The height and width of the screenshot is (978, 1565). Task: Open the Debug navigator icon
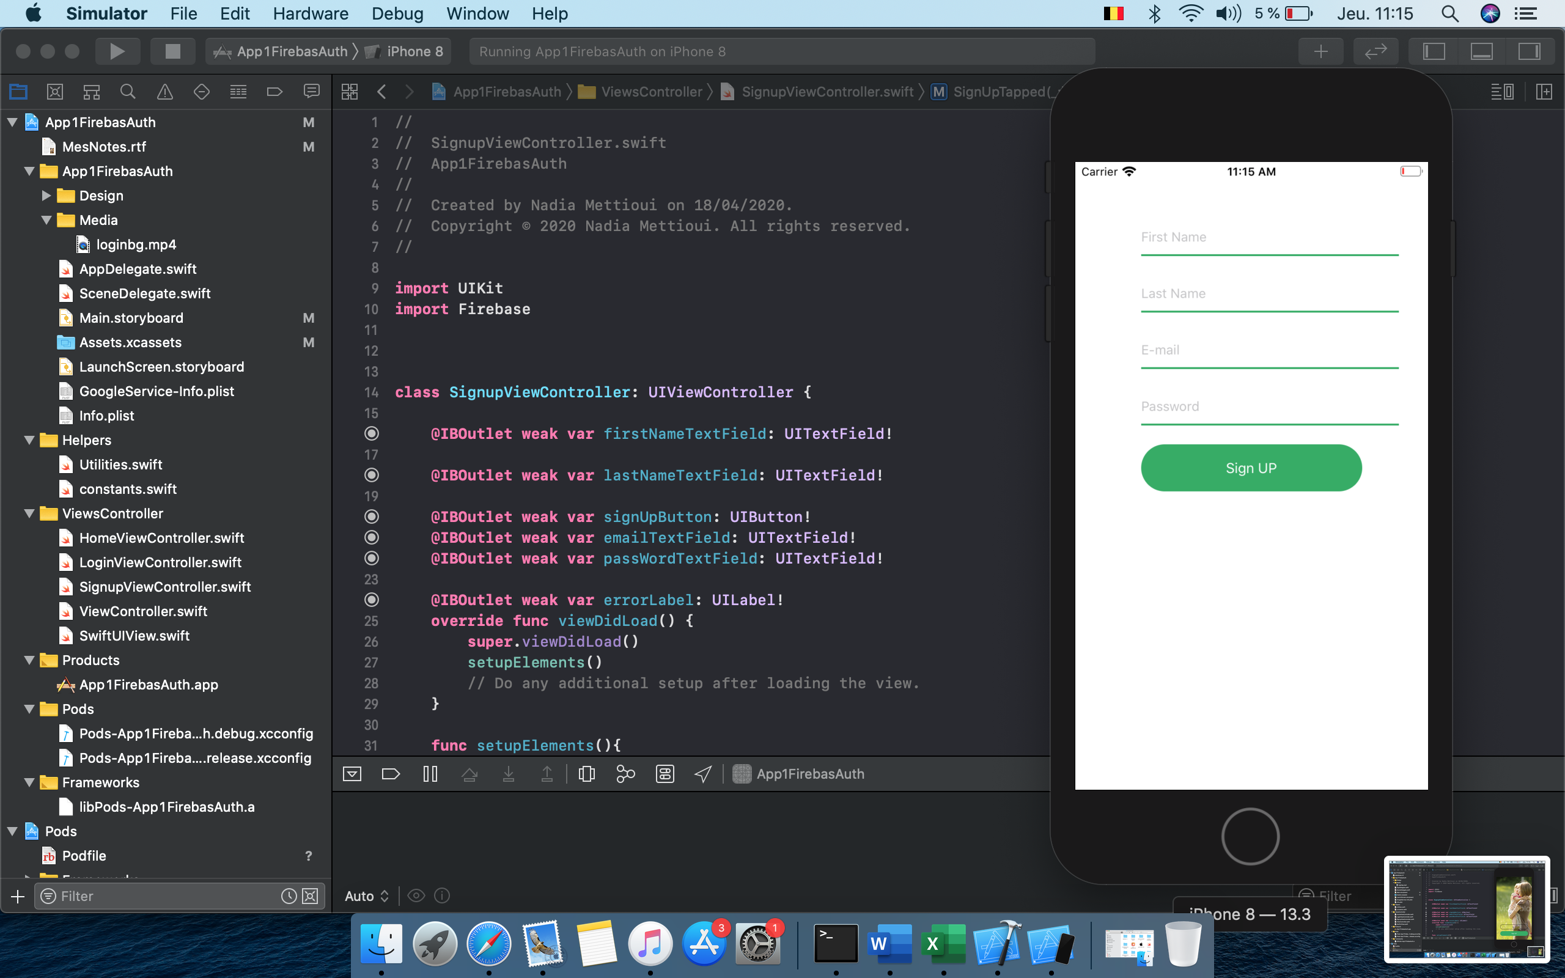[238, 92]
